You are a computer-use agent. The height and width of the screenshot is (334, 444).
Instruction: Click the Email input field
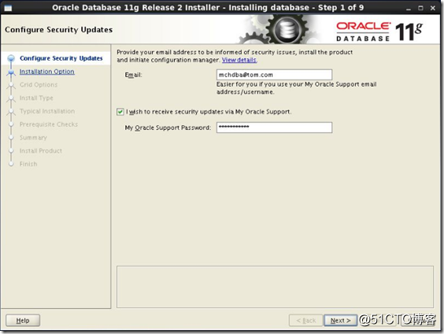pyautogui.click(x=274, y=75)
